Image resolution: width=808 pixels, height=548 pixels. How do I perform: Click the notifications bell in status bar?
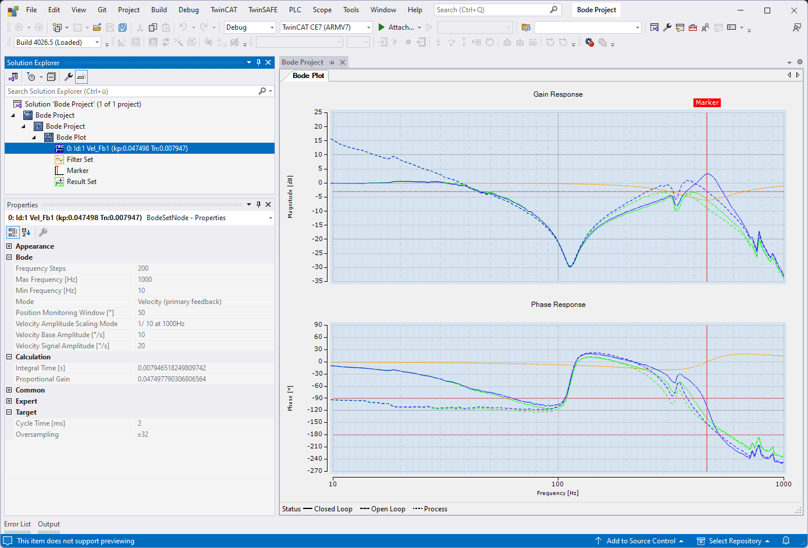pos(786,540)
